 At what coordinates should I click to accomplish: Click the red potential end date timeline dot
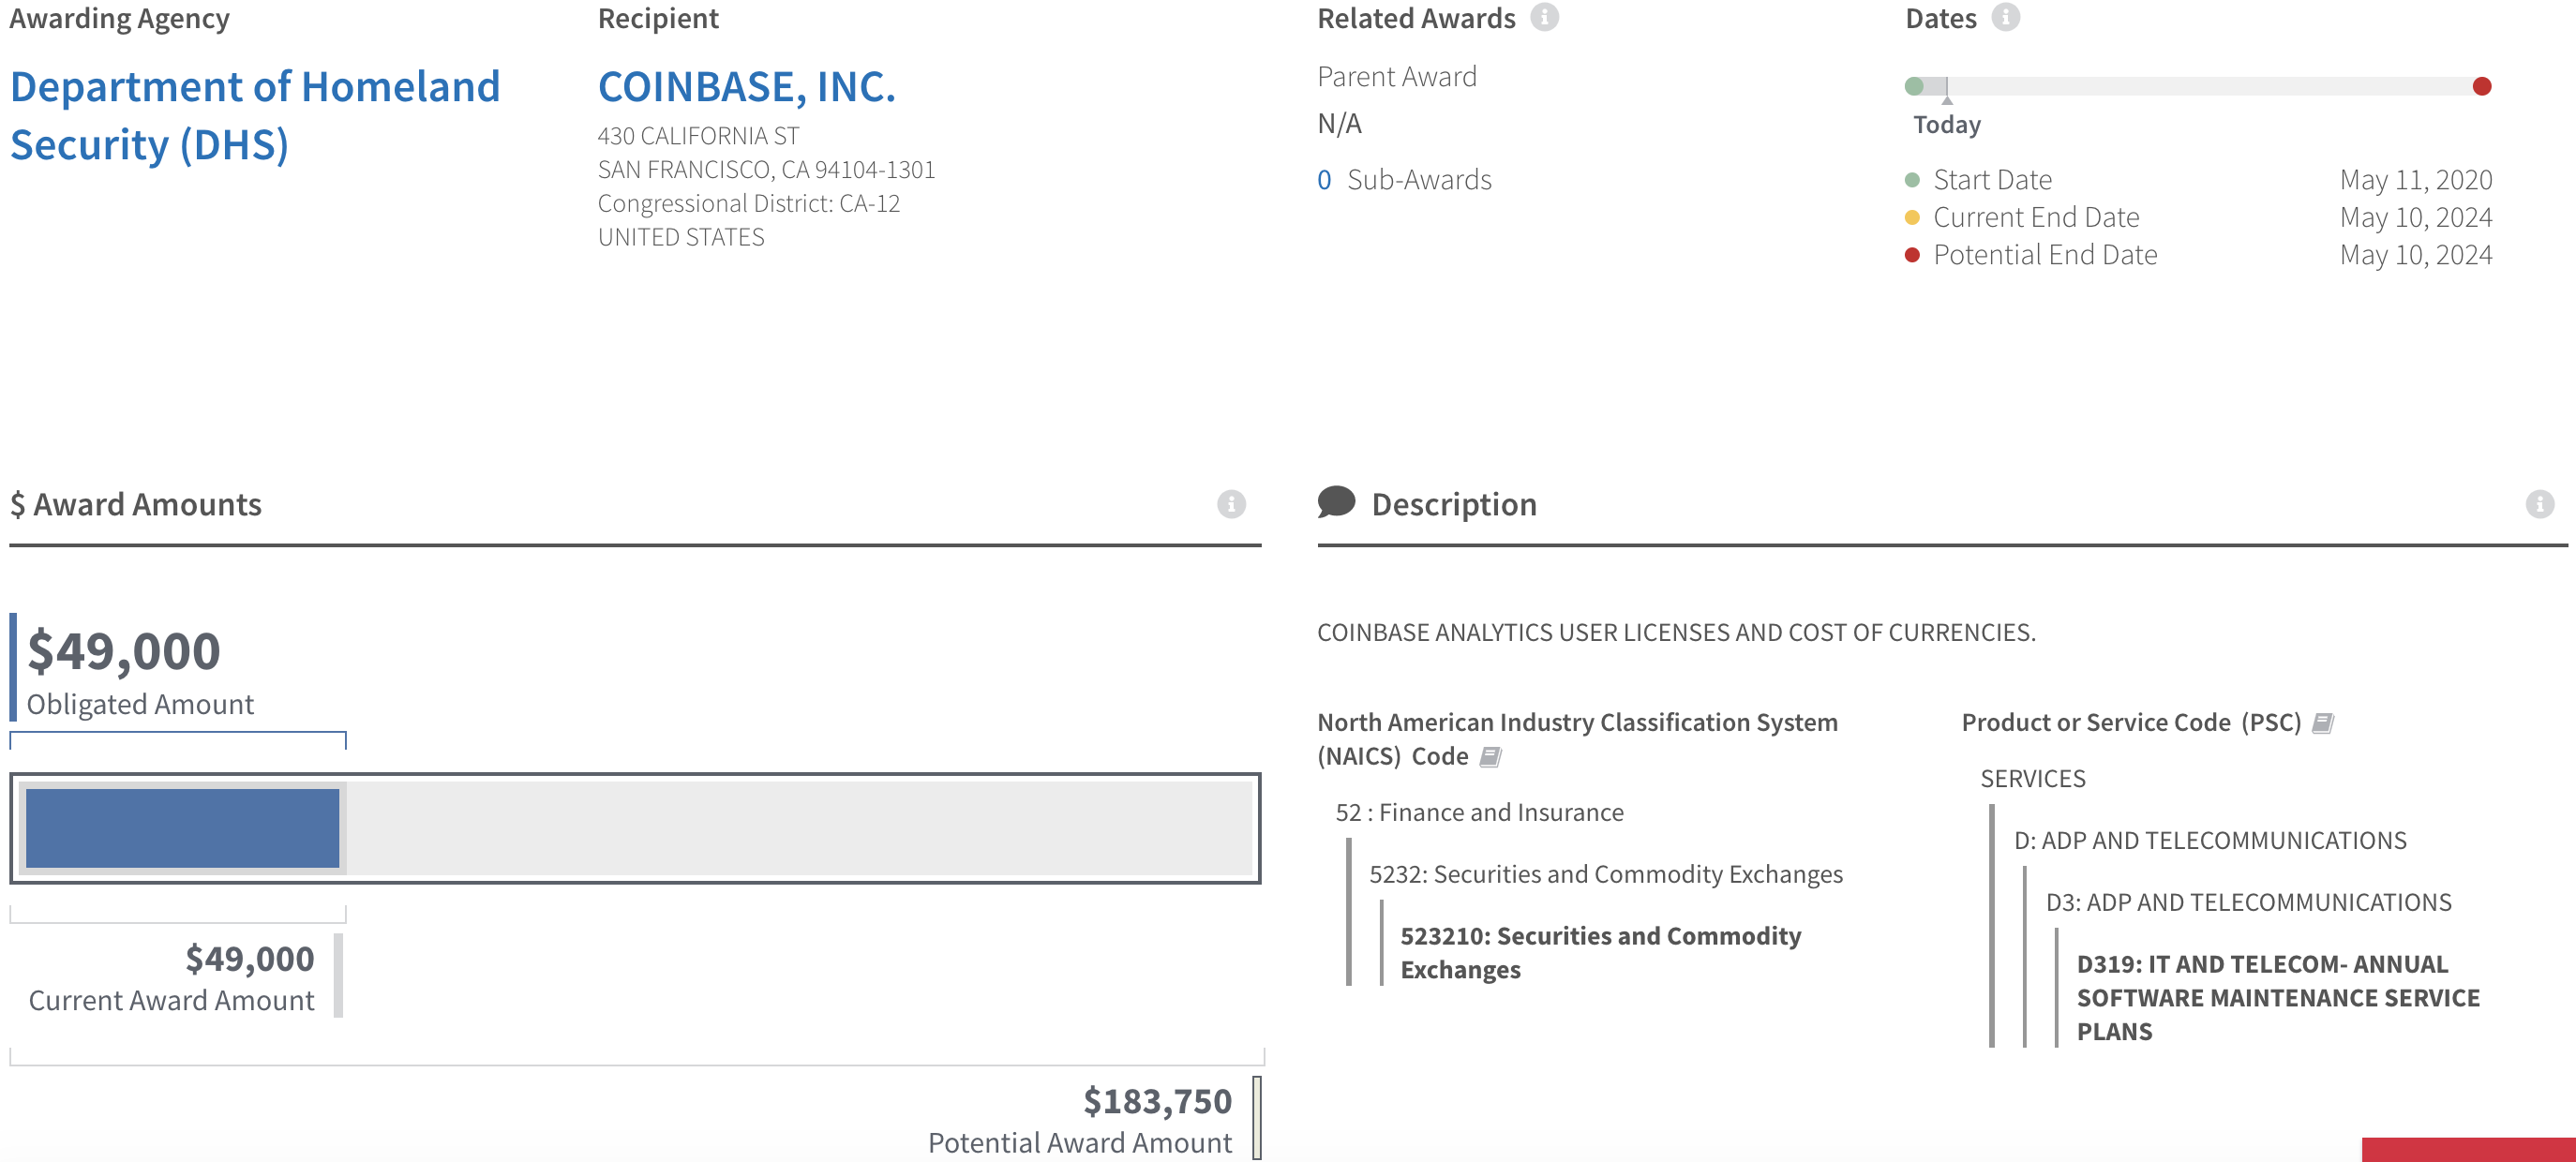[x=2481, y=86]
